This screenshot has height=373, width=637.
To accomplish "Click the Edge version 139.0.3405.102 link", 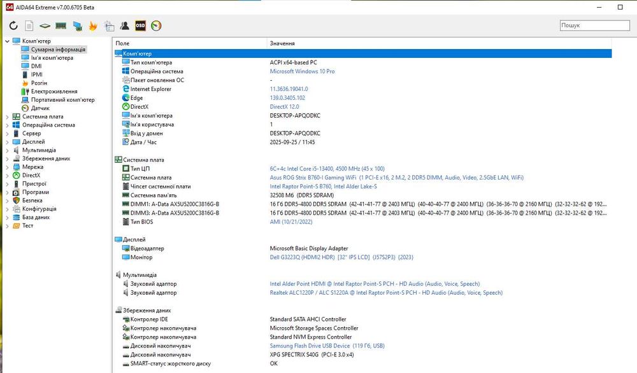I will [x=287, y=98].
